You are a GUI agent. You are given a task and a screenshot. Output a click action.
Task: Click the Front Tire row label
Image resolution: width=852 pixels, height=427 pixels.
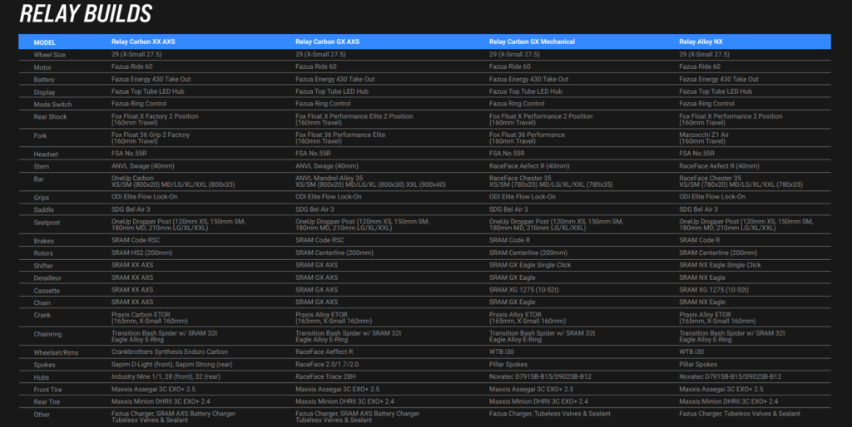tap(47, 390)
